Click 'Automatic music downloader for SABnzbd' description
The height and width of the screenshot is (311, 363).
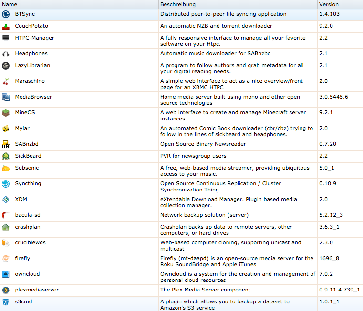(x=215, y=53)
